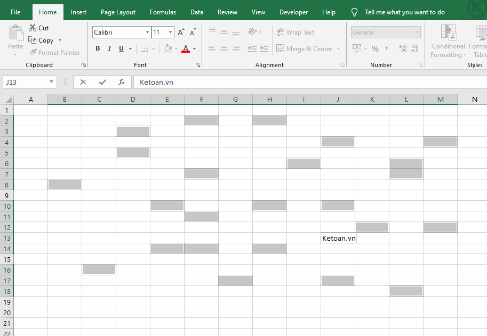Confirm entry with the checkmark icon
The width and height of the screenshot is (487, 336).
[102, 82]
